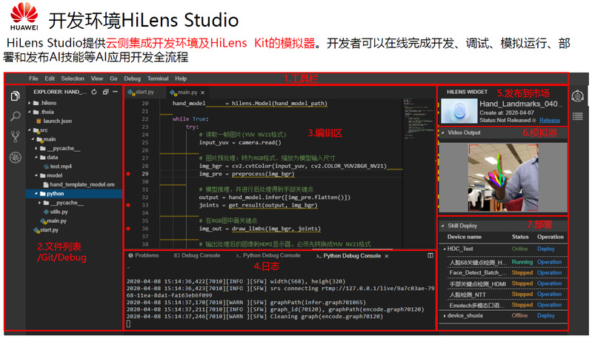This screenshot has height=339, width=592.
Task: Click Operation for the Running skill
Action: [x=549, y=262]
